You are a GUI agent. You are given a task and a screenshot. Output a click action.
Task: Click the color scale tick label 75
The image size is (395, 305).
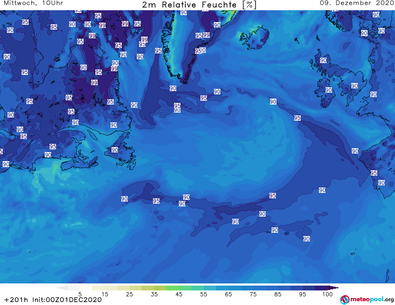point(253,294)
